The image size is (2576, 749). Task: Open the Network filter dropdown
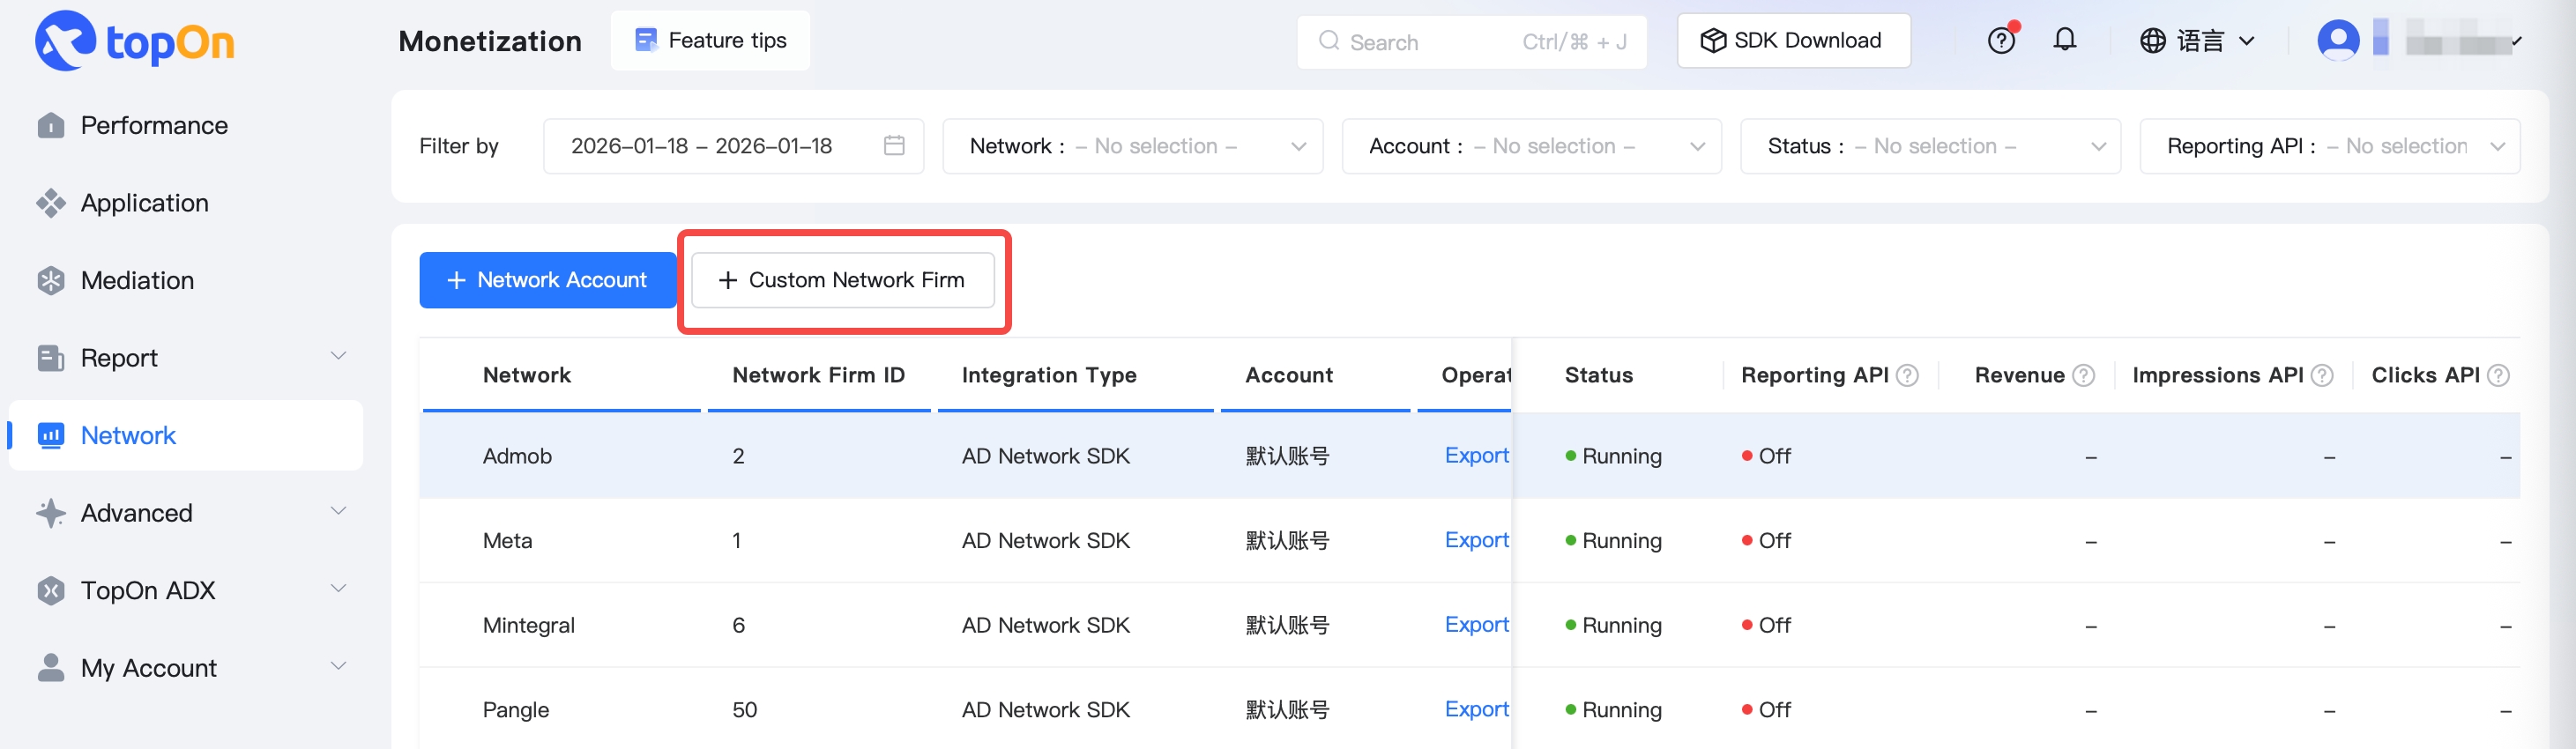click(x=1132, y=146)
